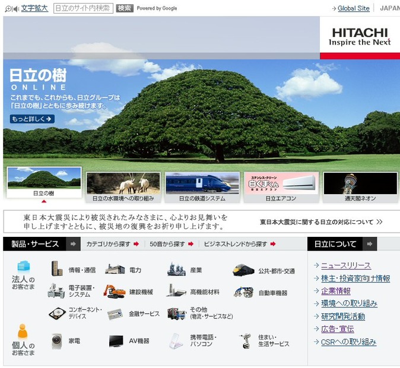Screen dimensions: 400x368
Task: Select the 日立の水環境への取り組み thumbnail
Action: [123, 187]
